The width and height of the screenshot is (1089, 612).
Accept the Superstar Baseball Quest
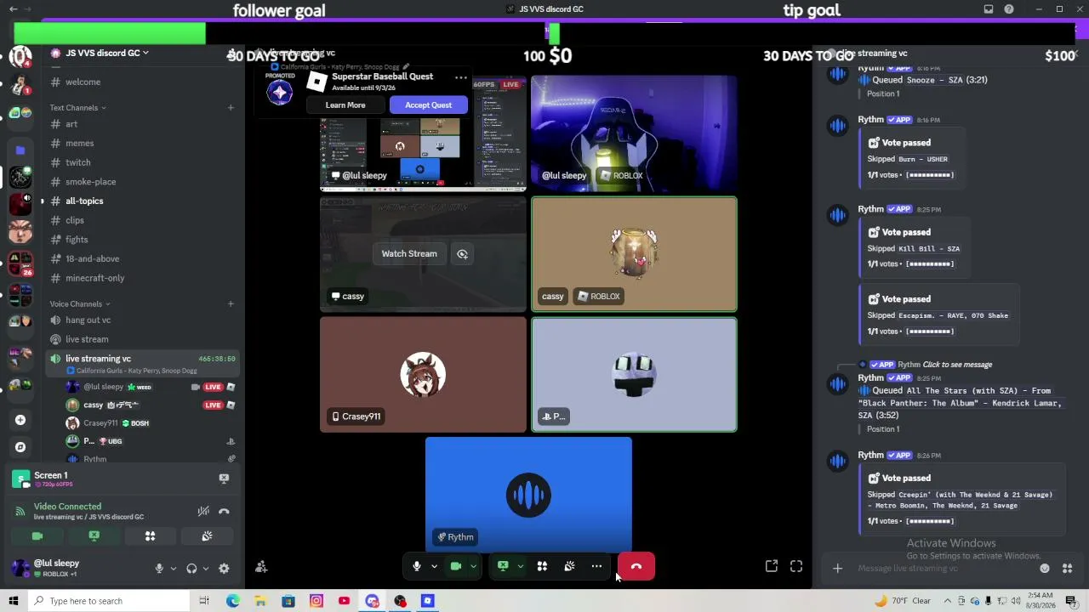(428, 105)
